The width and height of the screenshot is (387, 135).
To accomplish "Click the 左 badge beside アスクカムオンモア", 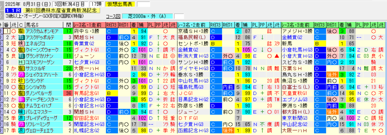I will 21,31.
